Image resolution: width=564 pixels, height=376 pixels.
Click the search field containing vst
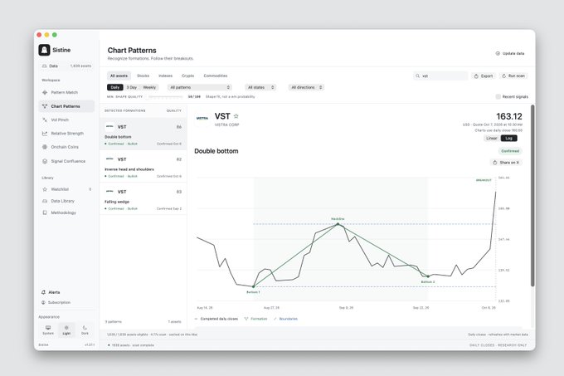point(440,76)
